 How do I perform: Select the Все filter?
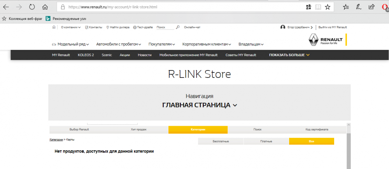(312, 141)
